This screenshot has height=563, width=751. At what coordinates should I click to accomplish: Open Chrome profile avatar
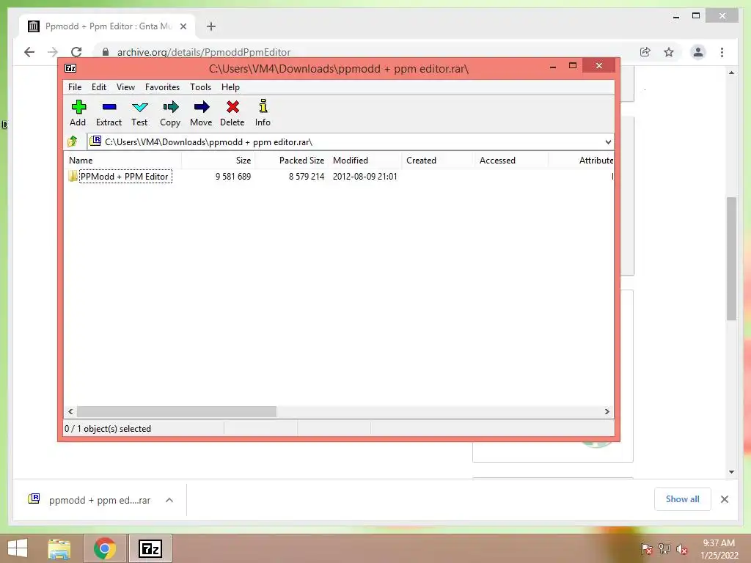click(698, 52)
